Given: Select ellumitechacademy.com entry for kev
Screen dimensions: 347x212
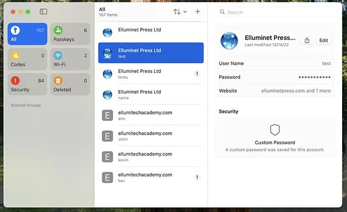Looking at the screenshot, I should [x=151, y=177].
